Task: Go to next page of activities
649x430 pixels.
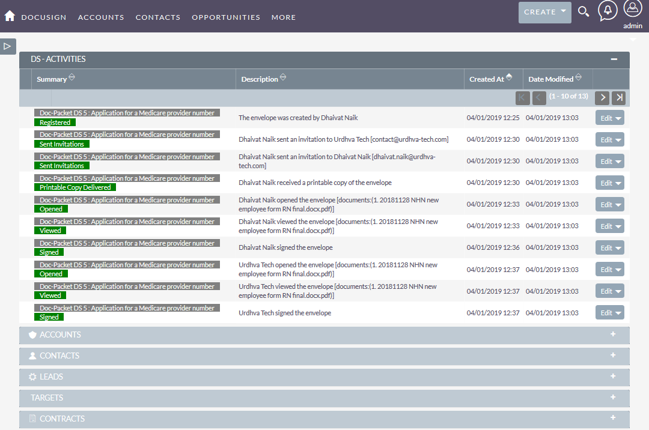Action: click(x=602, y=97)
